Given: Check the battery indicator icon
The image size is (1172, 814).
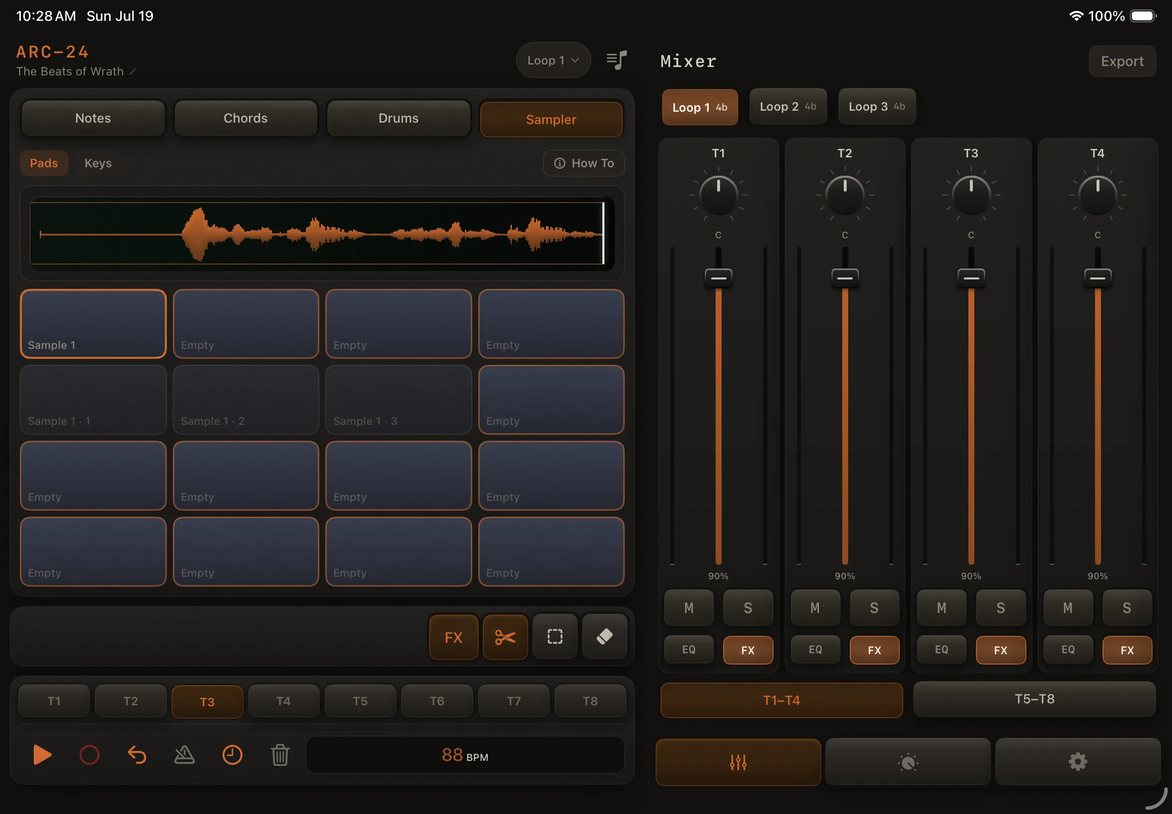Looking at the screenshot, I should pos(1143,16).
